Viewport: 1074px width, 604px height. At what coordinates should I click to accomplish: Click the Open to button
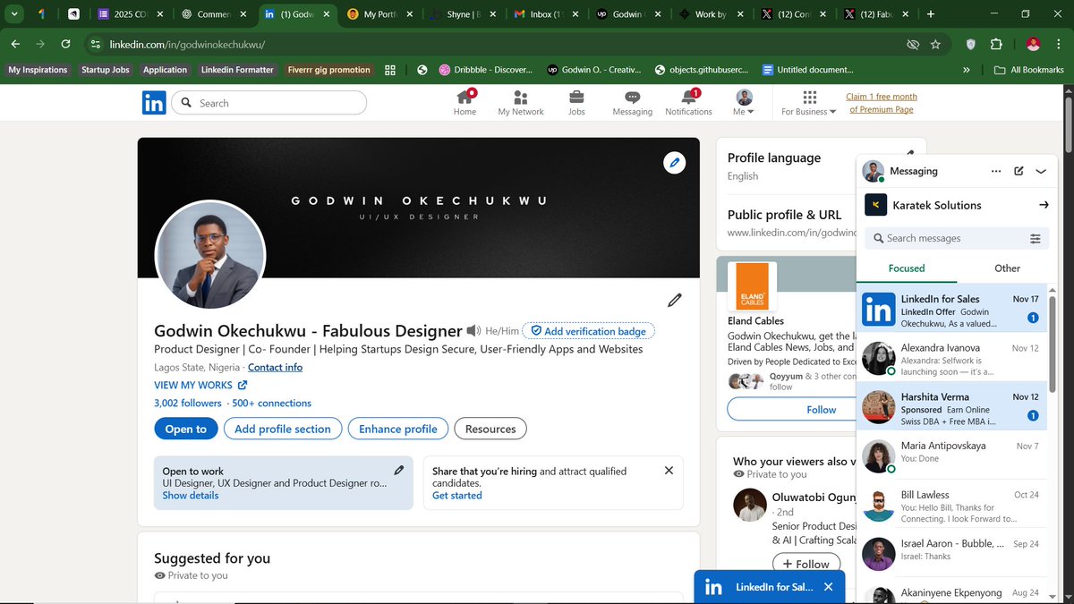click(185, 429)
